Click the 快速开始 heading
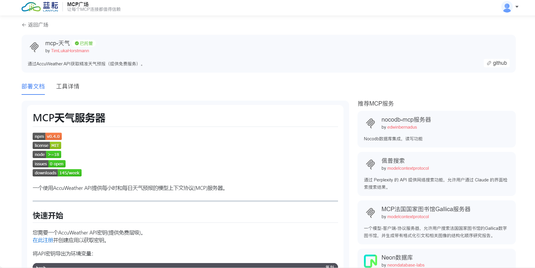This screenshot has width=535, height=268. (48, 216)
